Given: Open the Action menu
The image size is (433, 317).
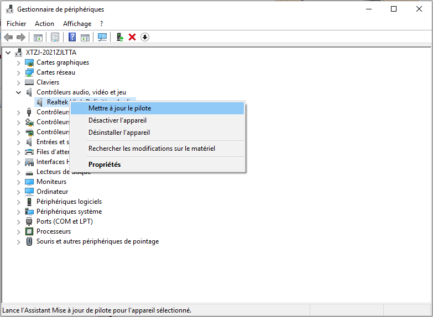Looking at the screenshot, I should tap(44, 24).
